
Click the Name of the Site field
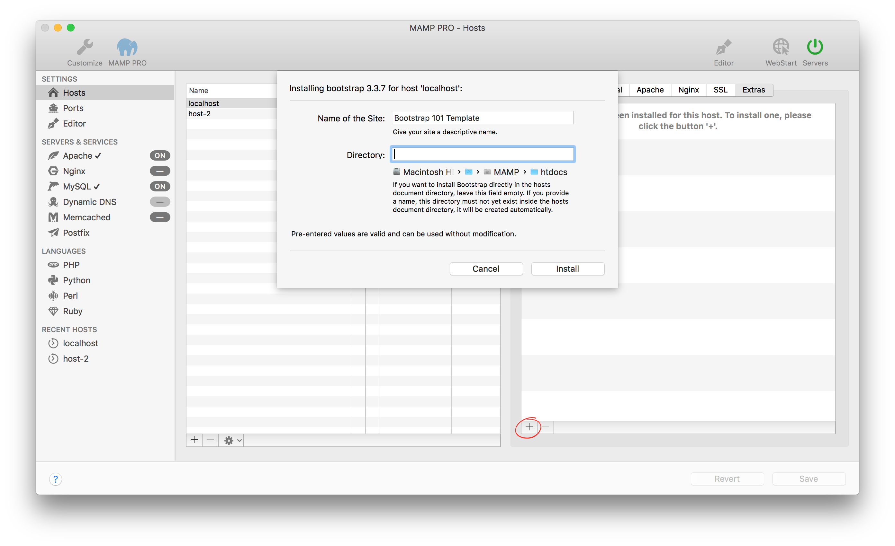[x=482, y=118]
